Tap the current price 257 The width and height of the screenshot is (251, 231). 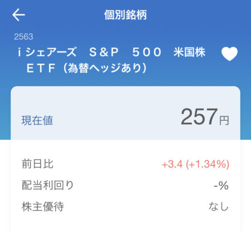click(199, 117)
